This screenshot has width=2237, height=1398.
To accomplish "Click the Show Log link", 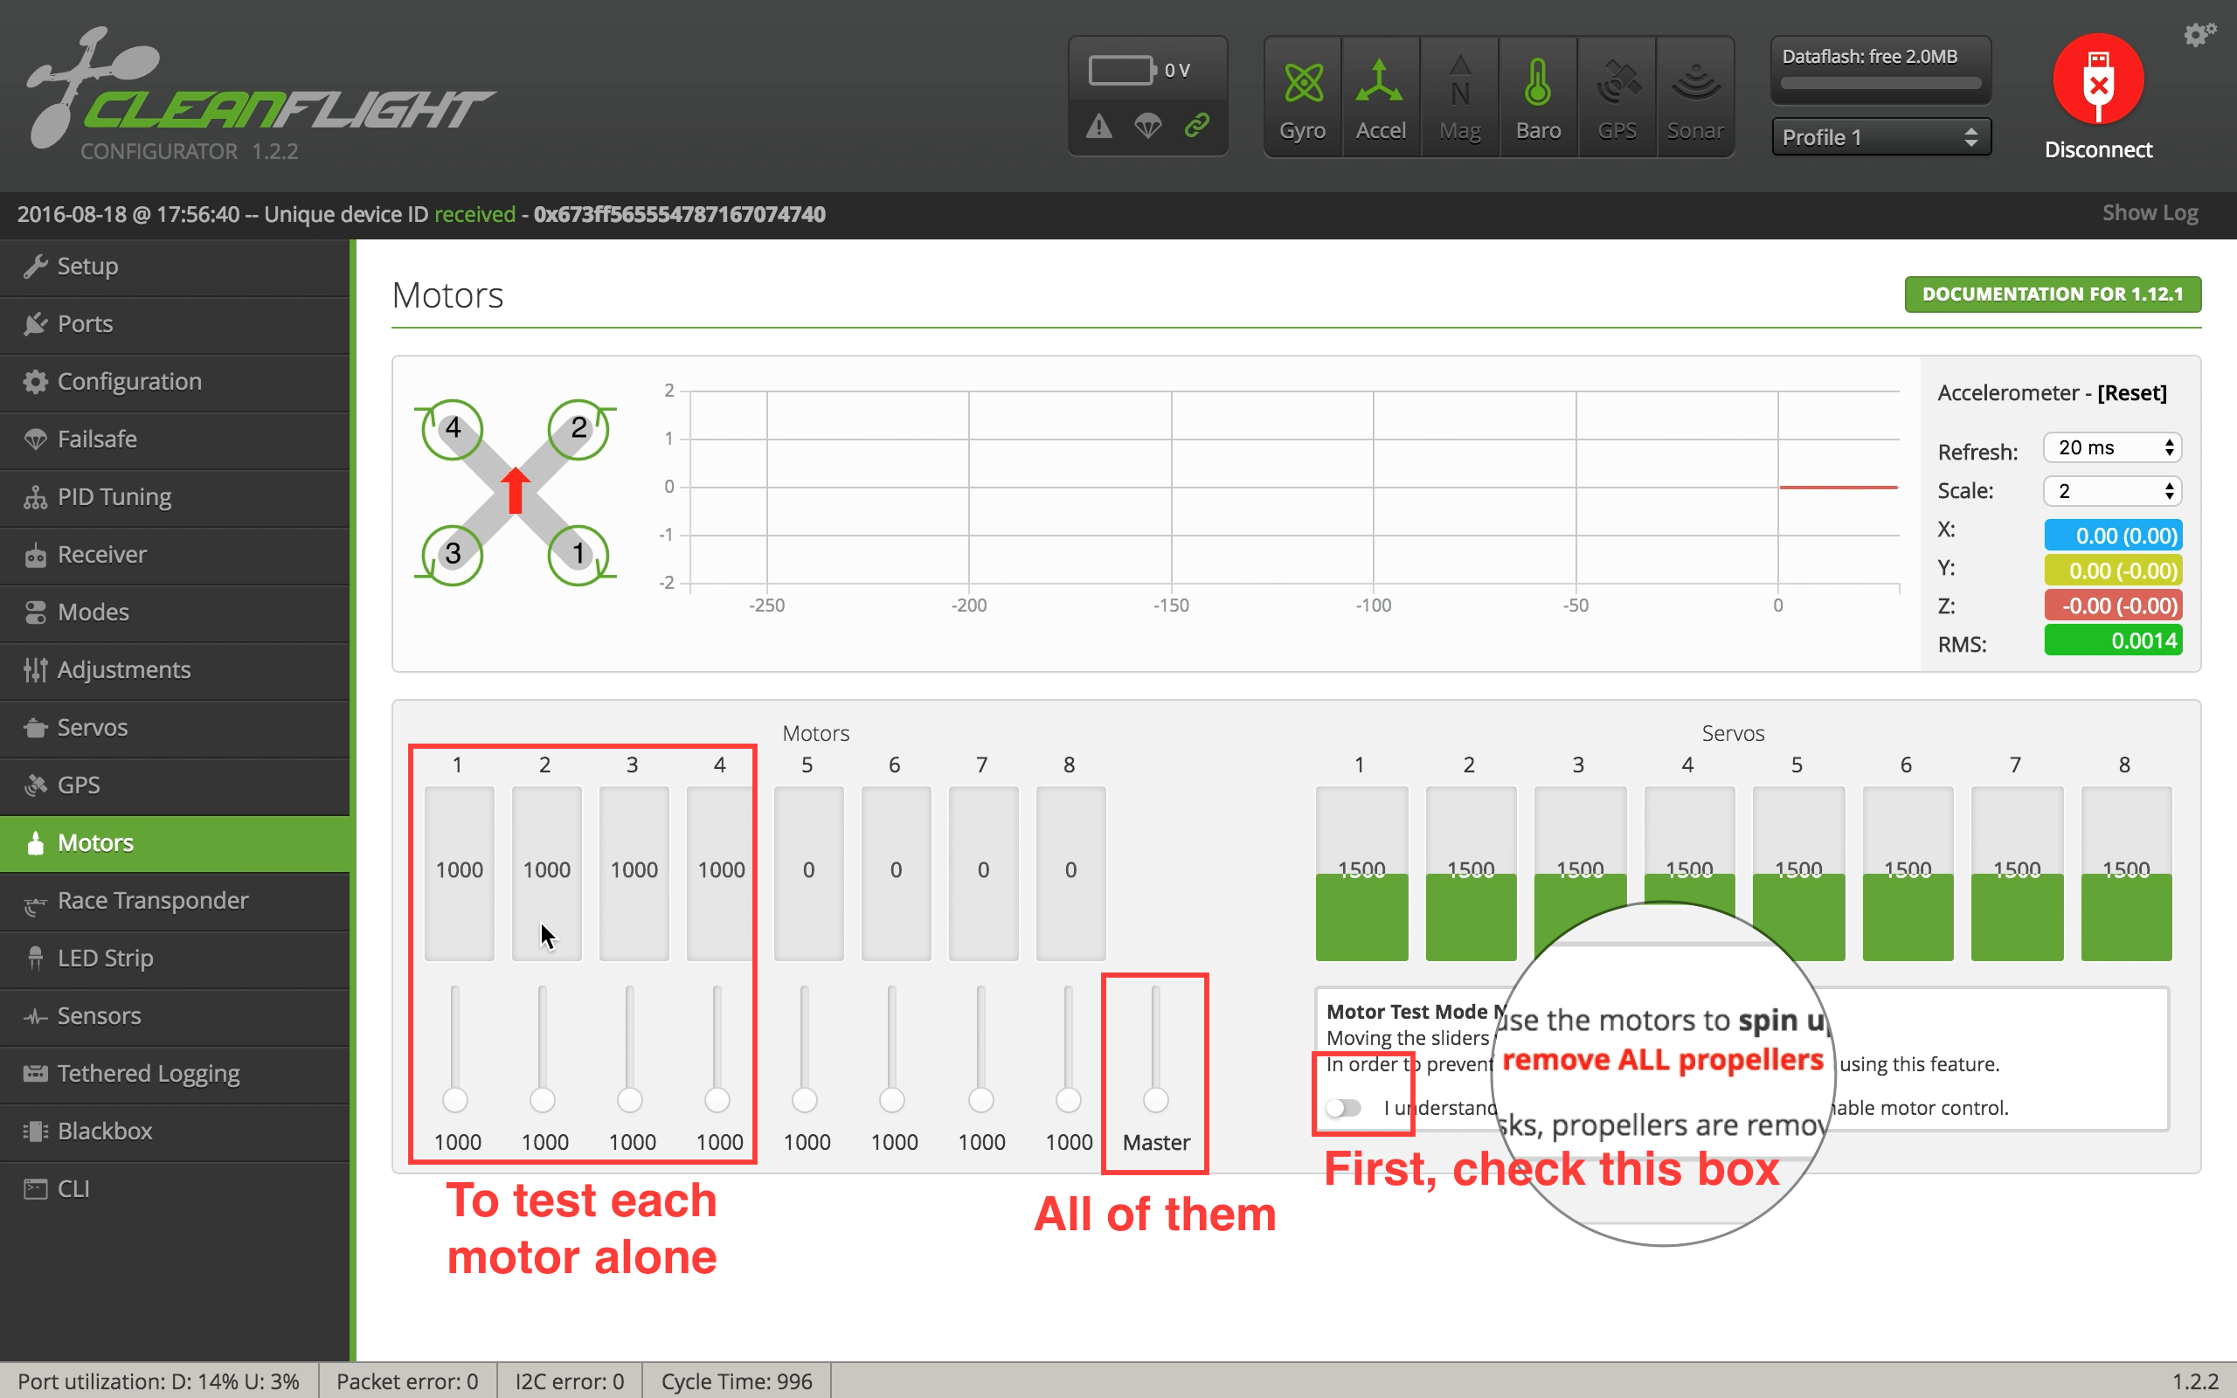I will [x=2150, y=212].
